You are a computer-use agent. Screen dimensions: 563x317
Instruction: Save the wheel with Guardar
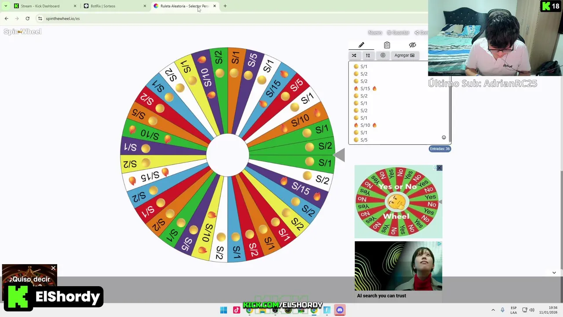coord(398,33)
